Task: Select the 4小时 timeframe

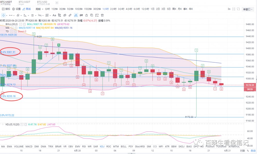Action: (129, 9)
